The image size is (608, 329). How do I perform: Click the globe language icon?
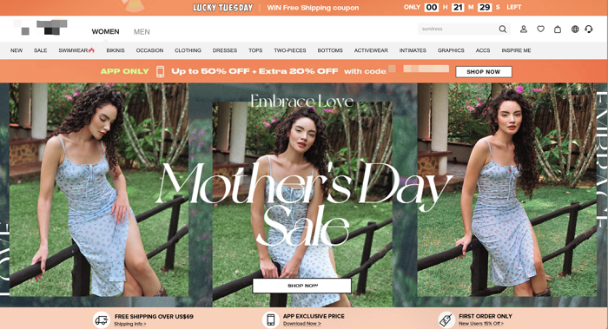click(575, 29)
